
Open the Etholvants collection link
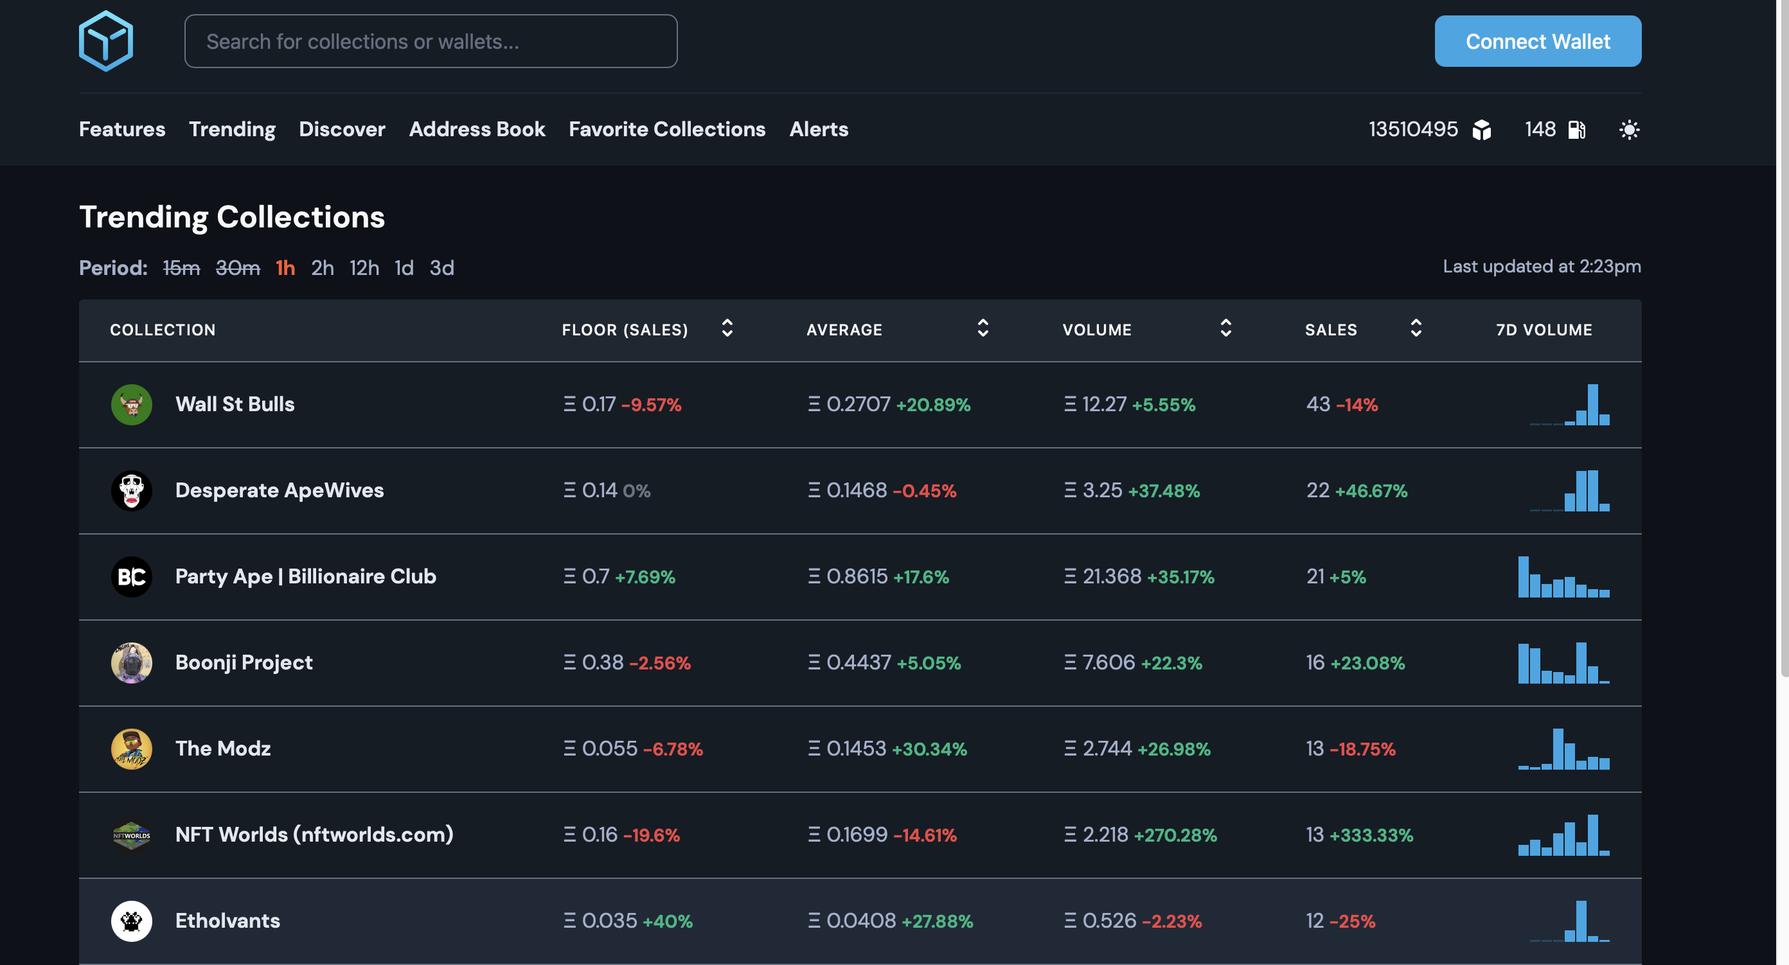tap(227, 921)
